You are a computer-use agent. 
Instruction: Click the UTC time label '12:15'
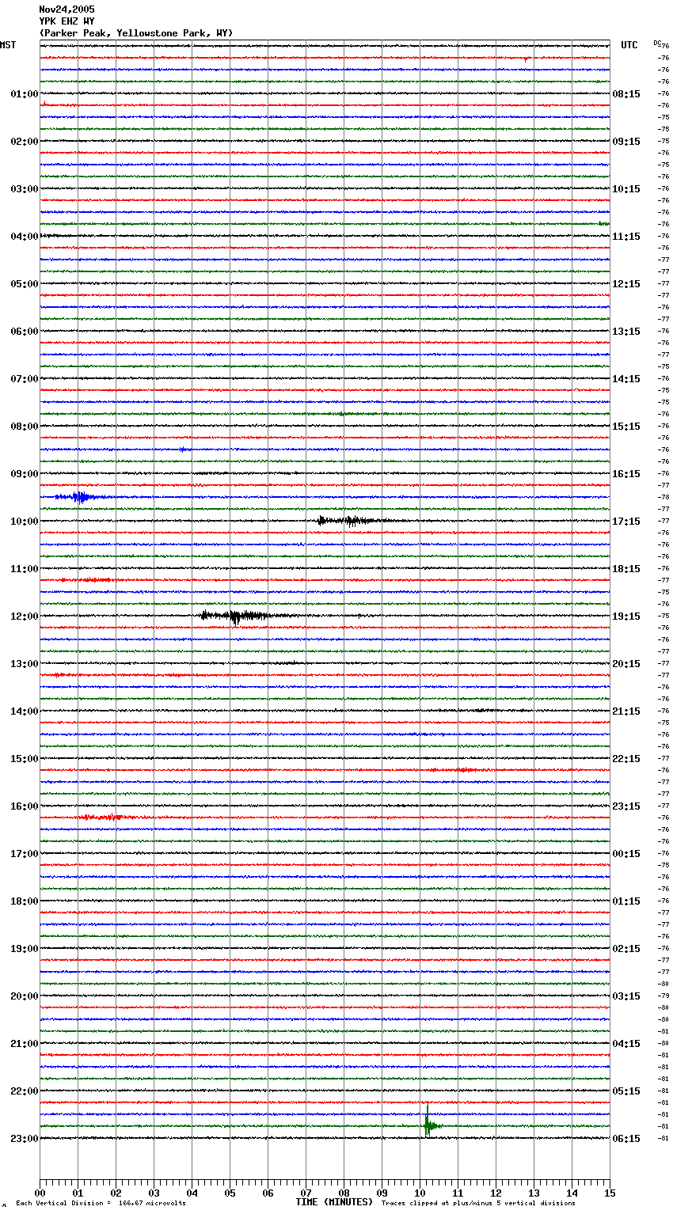coord(626,284)
